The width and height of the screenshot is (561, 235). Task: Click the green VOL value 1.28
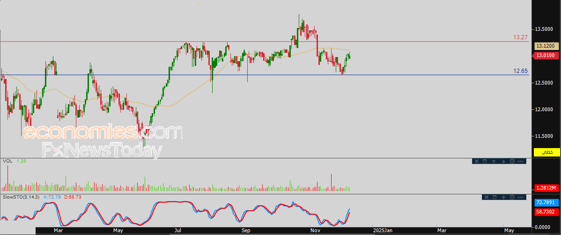coord(21,161)
